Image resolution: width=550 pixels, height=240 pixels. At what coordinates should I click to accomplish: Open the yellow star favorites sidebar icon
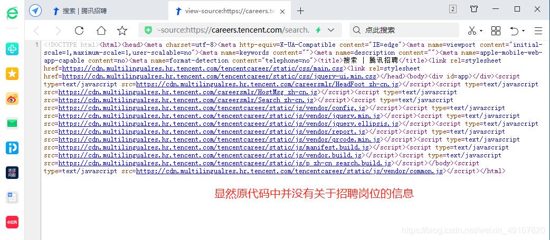(x=12, y=74)
